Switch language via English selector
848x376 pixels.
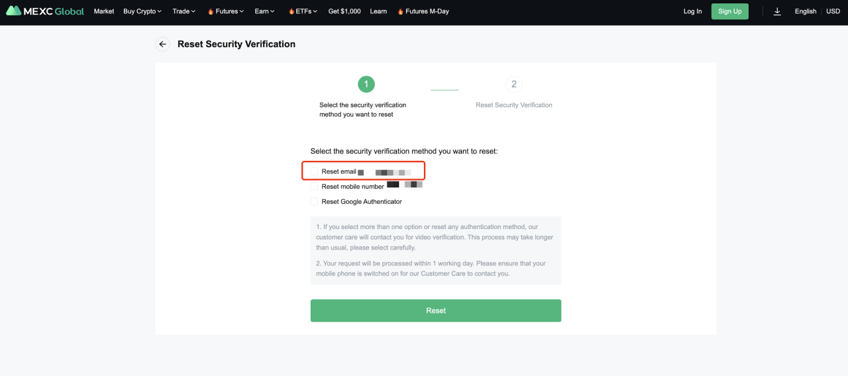805,11
